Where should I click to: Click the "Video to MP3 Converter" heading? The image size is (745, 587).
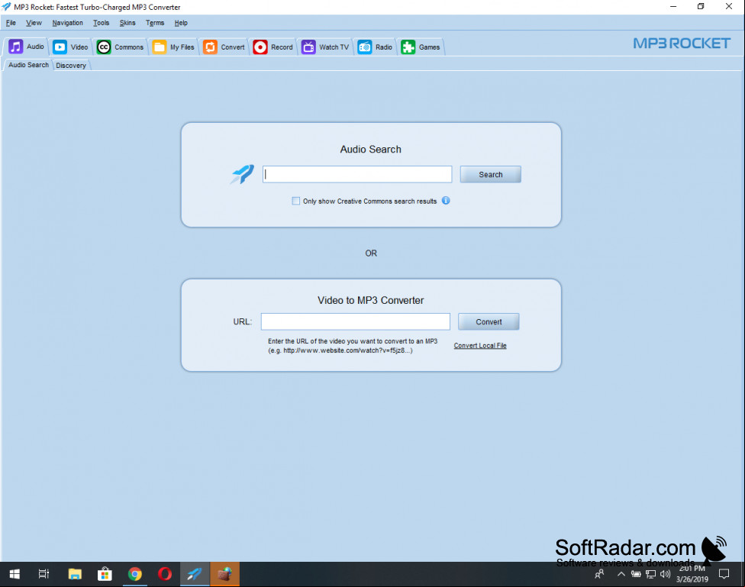(x=371, y=301)
